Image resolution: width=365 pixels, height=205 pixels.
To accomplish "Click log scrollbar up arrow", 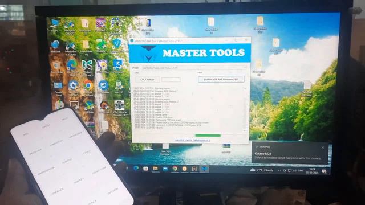I will pyautogui.click(x=245, y=89).
